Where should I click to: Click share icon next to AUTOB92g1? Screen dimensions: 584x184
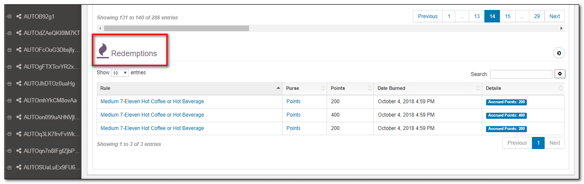coord(19,17)
